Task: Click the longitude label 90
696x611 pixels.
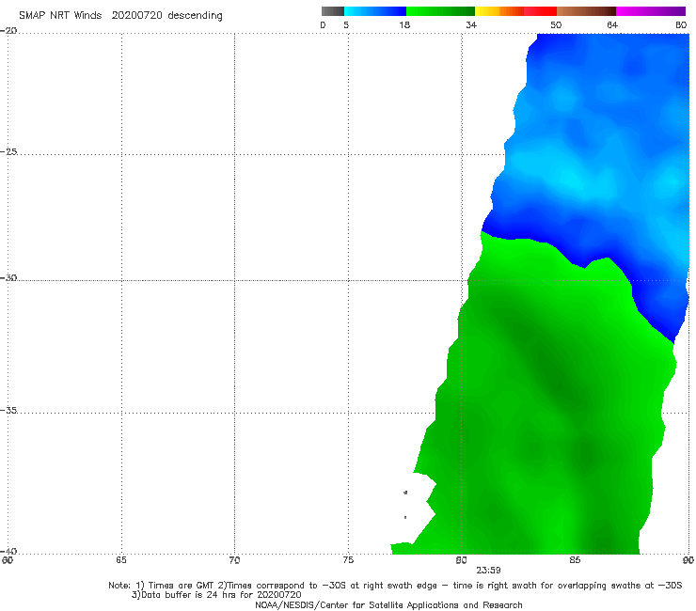Action: click(688, 560)
